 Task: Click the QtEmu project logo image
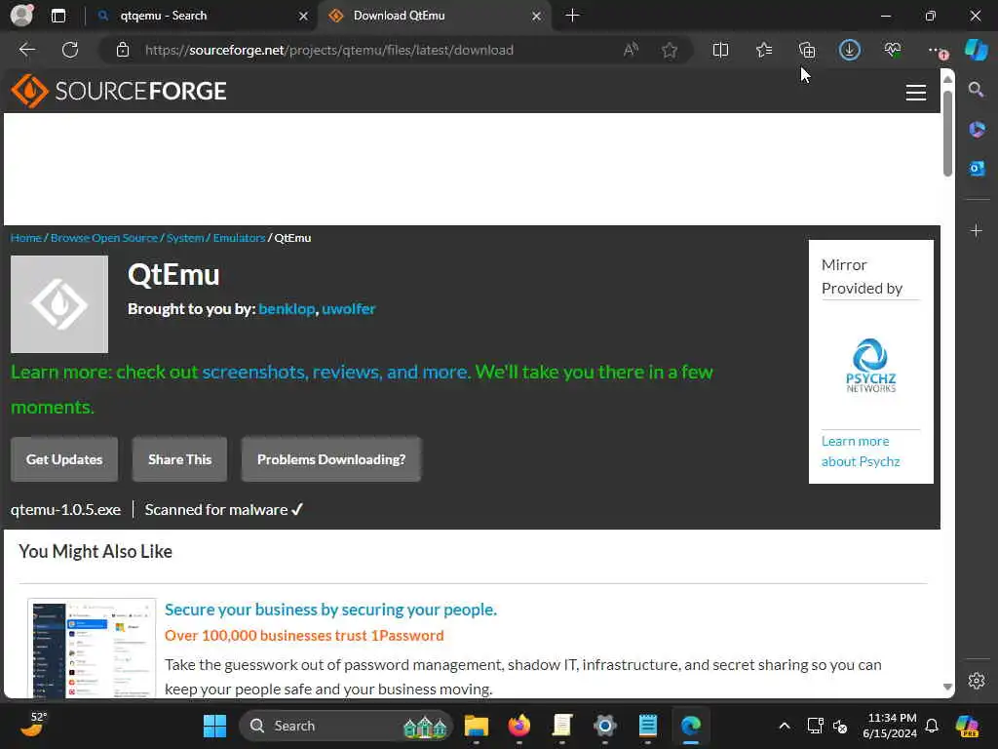point(59,304)
